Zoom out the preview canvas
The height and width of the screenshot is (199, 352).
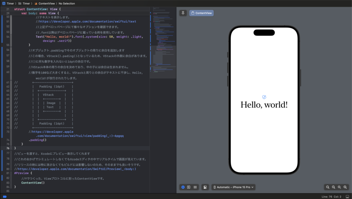328,187
